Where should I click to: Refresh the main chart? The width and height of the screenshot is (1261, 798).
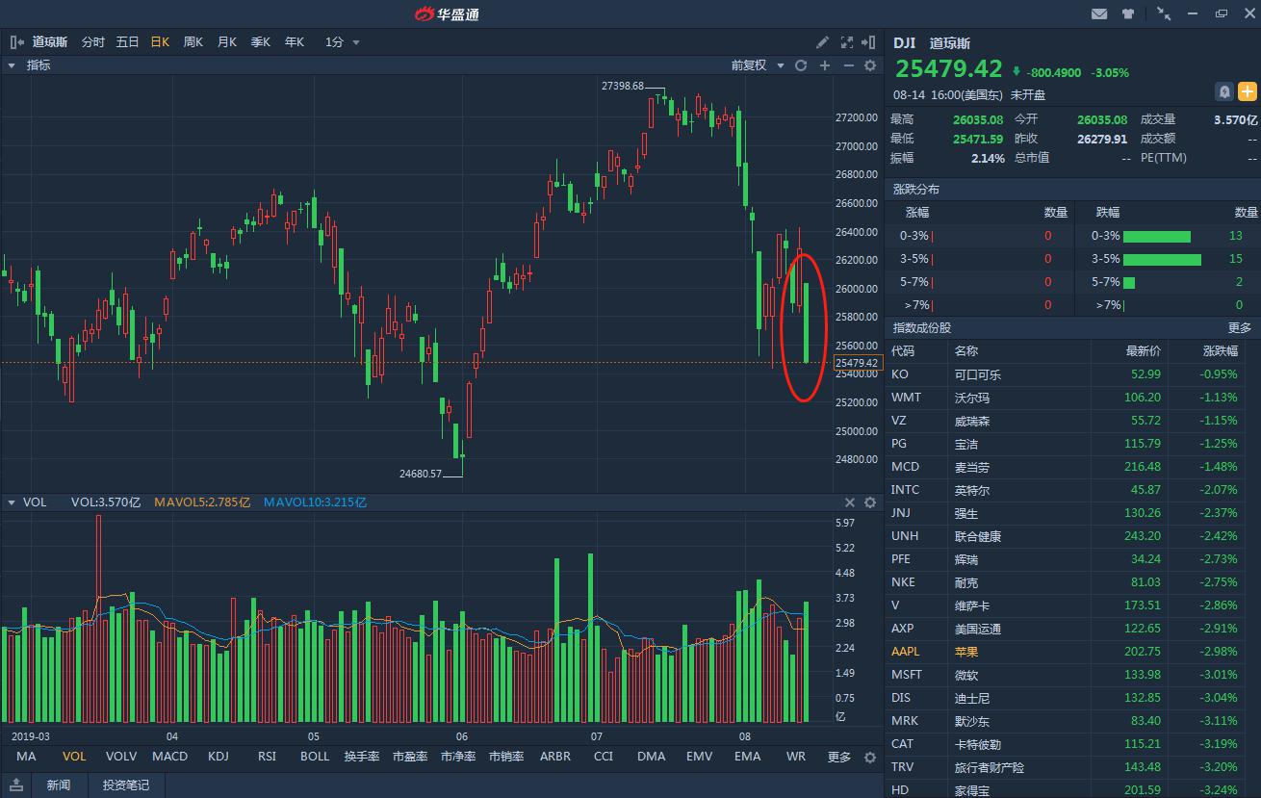[800, 65]
